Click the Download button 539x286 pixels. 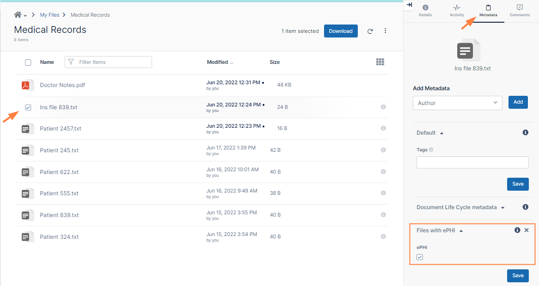(x=341, y=31)
